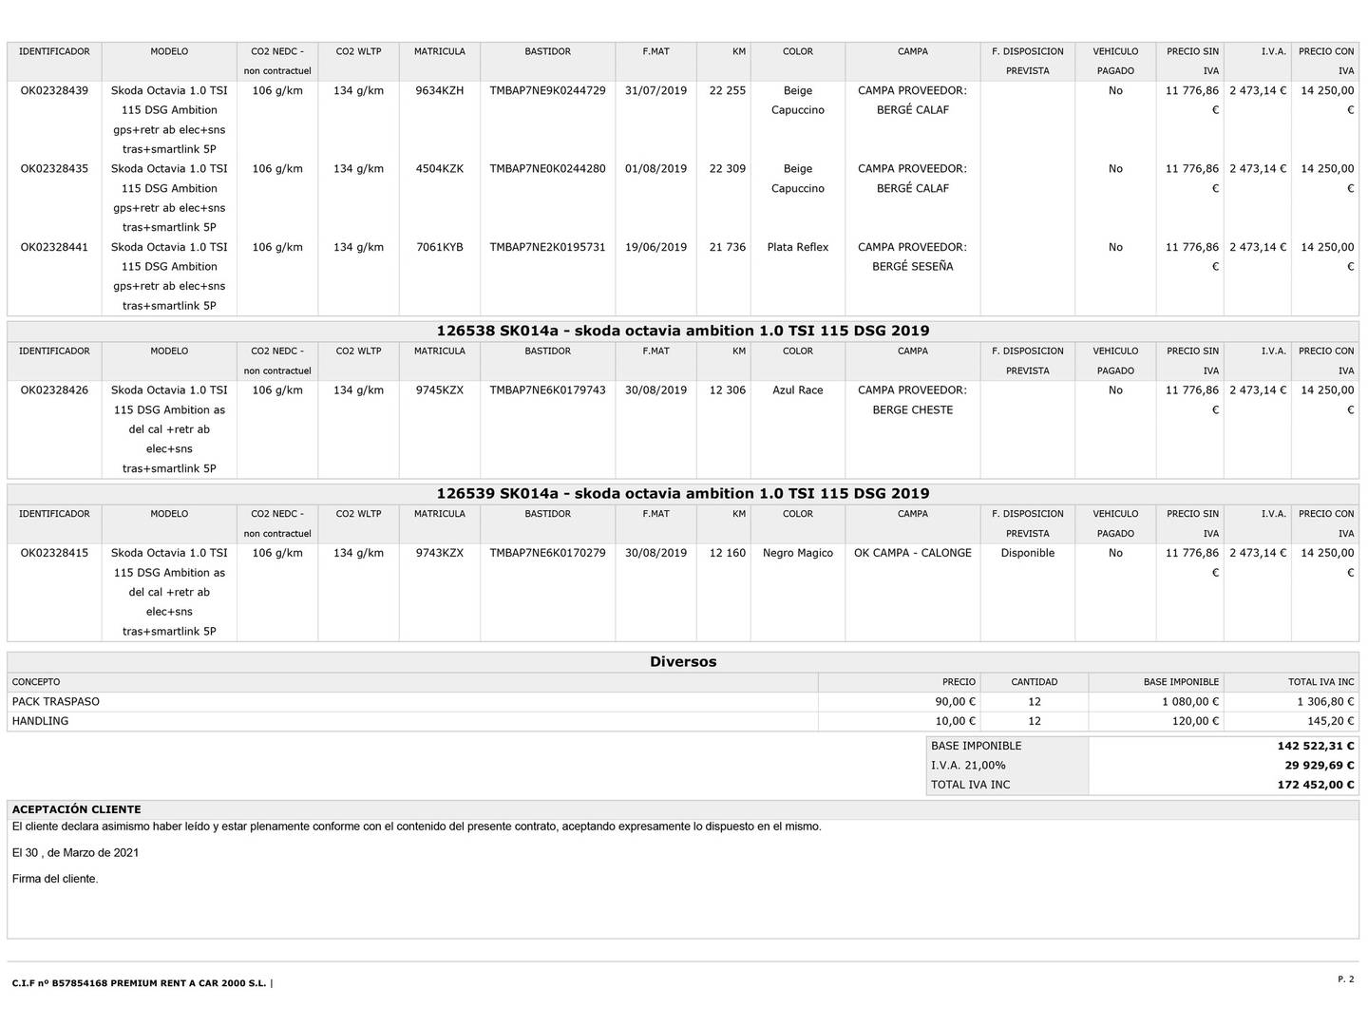1368x1026 pixels.
Task: Select identifier OK02328439 cell
Action: [x=54, y=91]
